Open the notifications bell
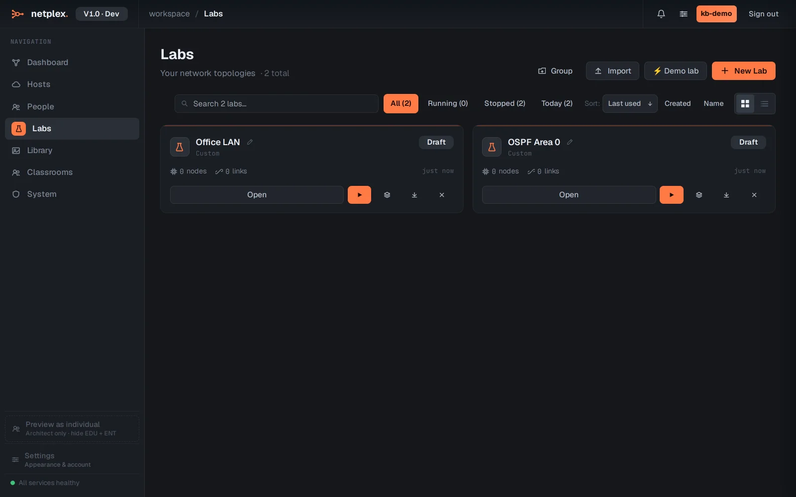Viewport: 796px width, 497px height. pos(661,14)
